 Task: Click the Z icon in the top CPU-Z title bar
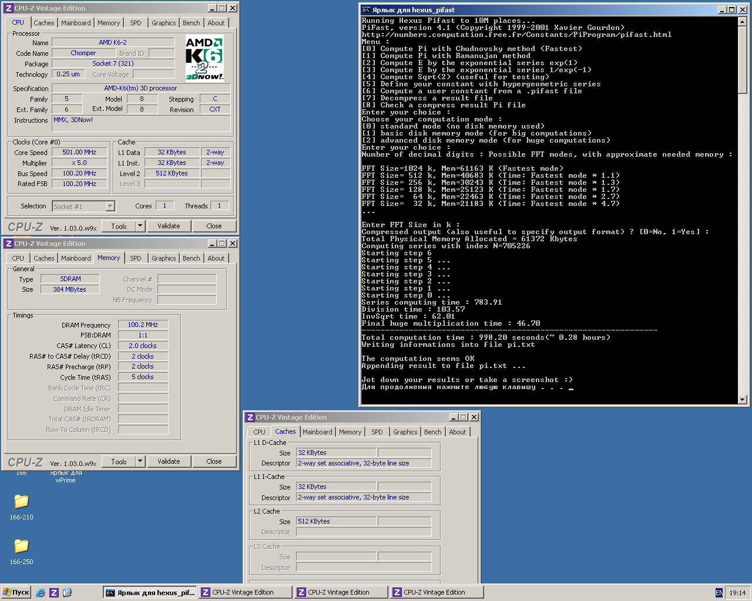pos(9,8)
